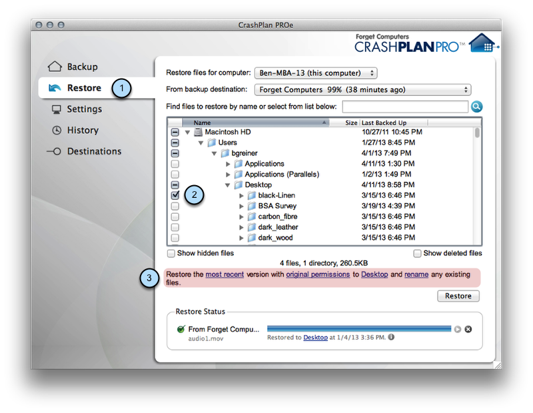
Task: Click the Macintosh HD drive icon
Action: (198, 132)
